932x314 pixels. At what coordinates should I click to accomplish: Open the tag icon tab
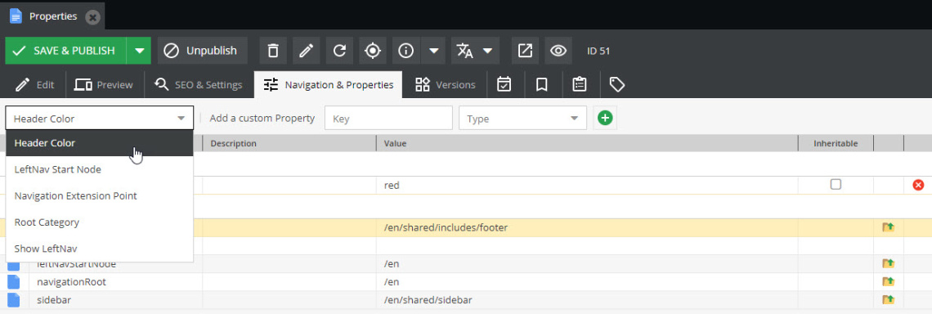point(617,85)
